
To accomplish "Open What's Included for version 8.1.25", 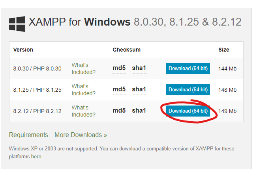I will coord(83,90).
